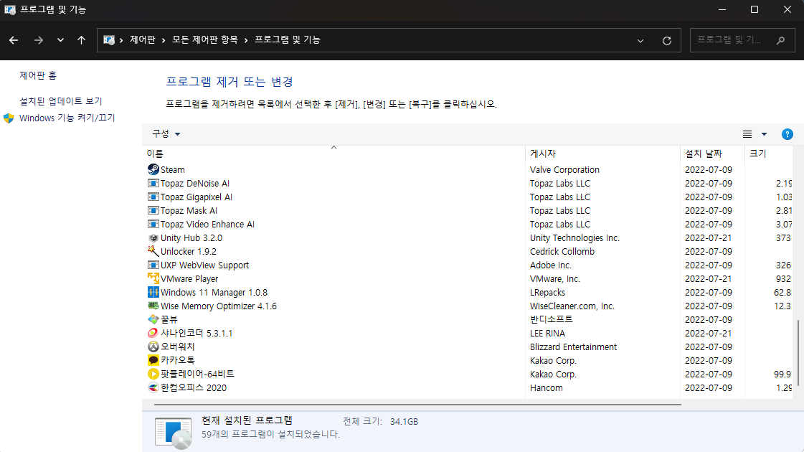Click publisher WiseCleaner.com, Inc.
This screenshot has width=804, height=452.
pos(572,306)
